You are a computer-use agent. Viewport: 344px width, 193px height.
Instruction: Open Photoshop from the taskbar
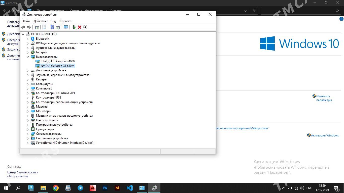(105, 188)
